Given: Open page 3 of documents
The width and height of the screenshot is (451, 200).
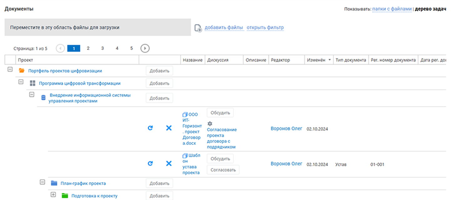Looking at the screenshot, I should click(102, 48).
